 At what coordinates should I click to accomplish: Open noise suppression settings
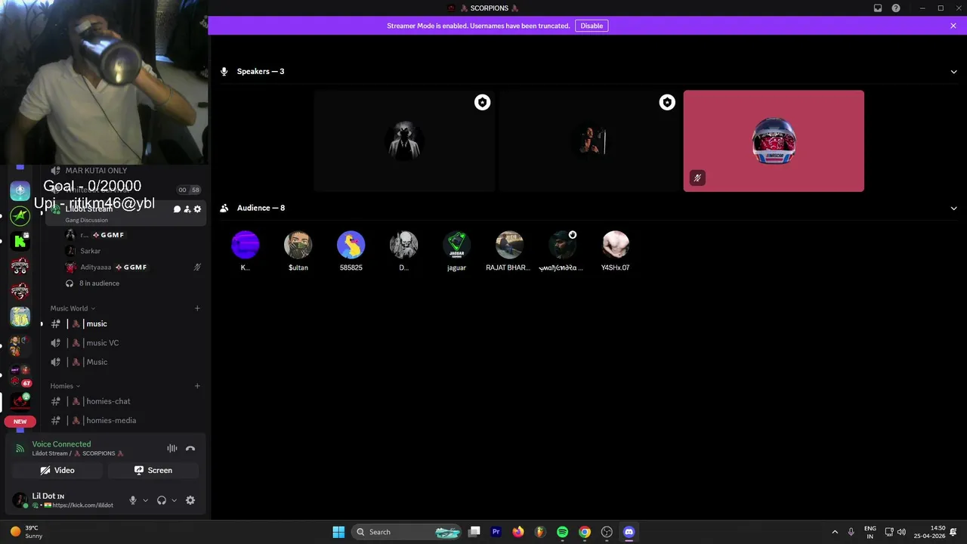(x=172, y=449)
